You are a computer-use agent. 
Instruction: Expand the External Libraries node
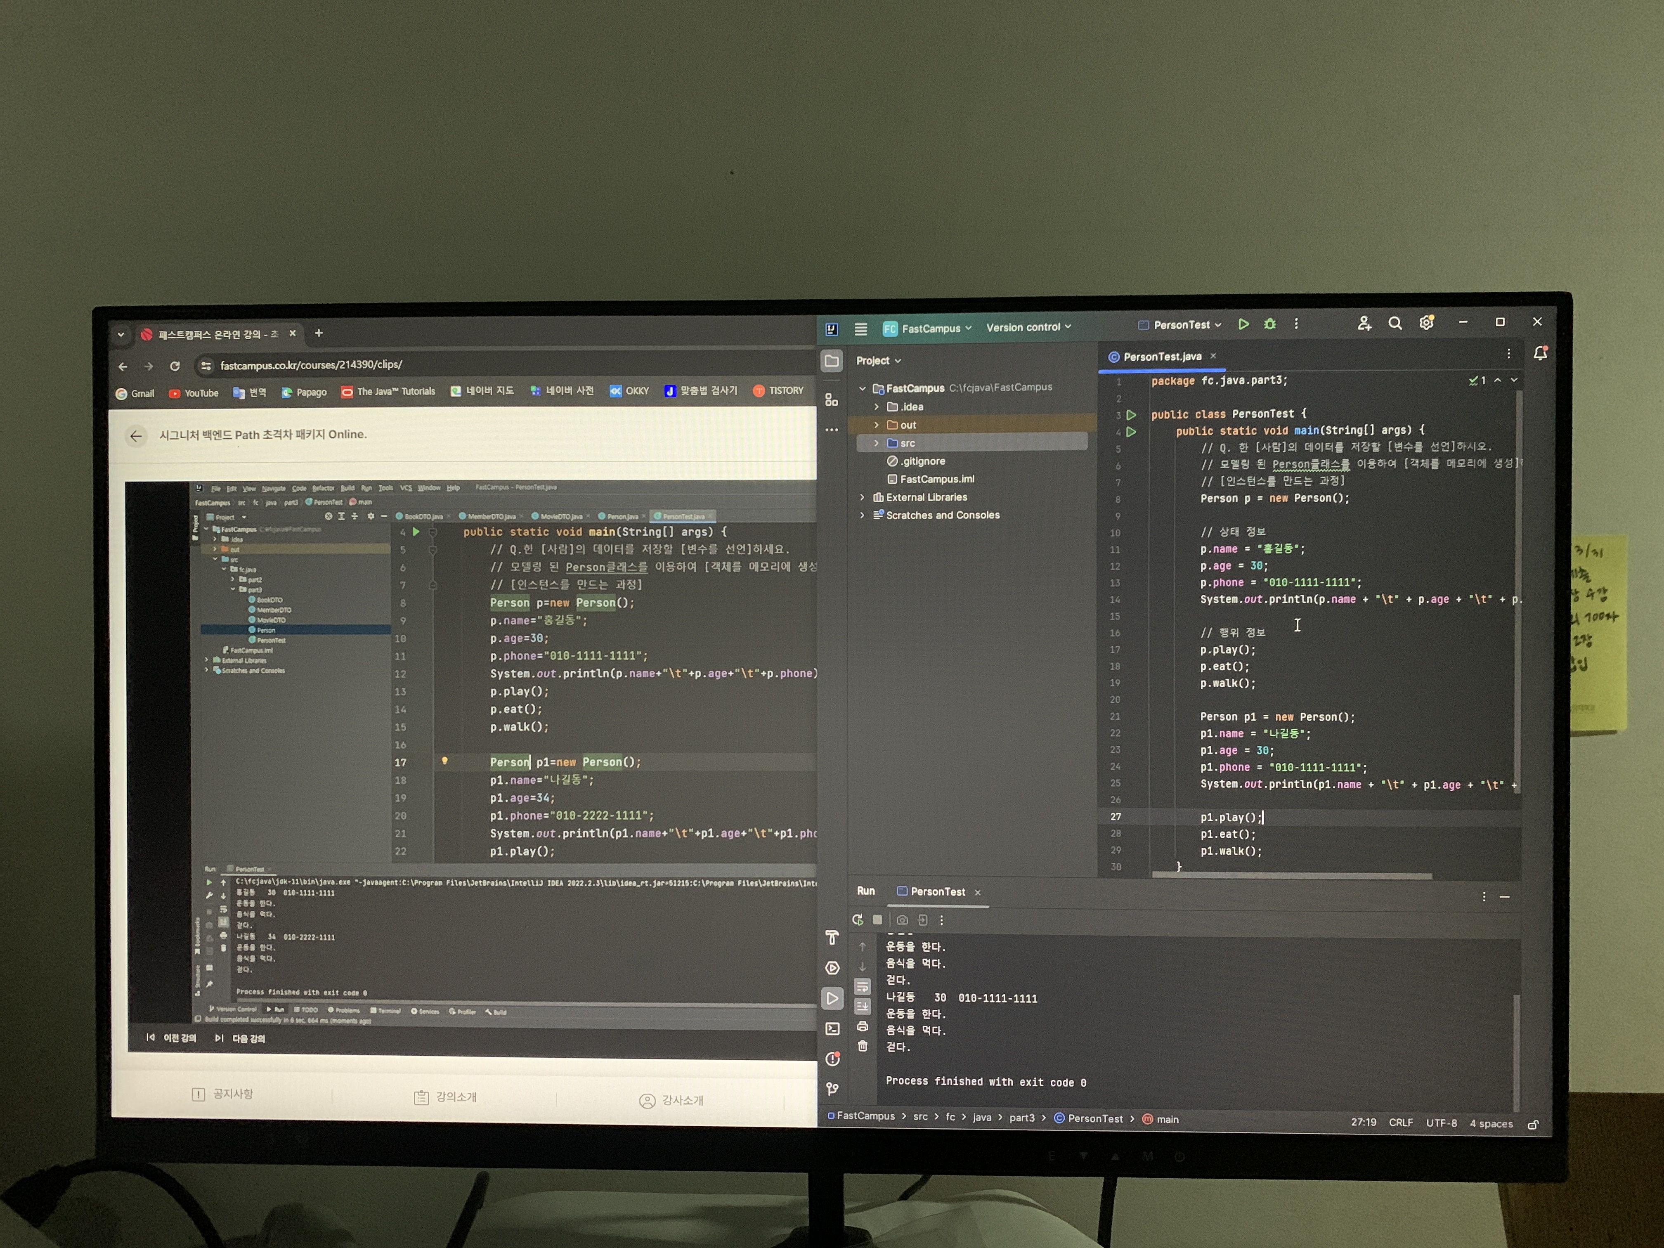point(862,497)
